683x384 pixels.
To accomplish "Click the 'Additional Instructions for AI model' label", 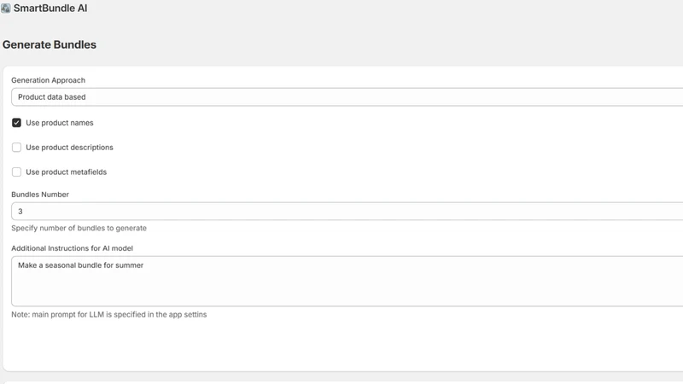I will point(73,248).
